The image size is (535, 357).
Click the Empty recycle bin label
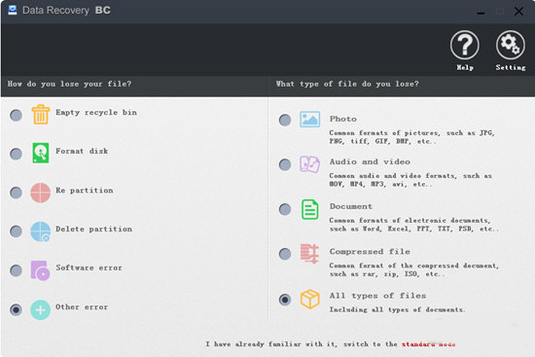(x=96, y=112)
